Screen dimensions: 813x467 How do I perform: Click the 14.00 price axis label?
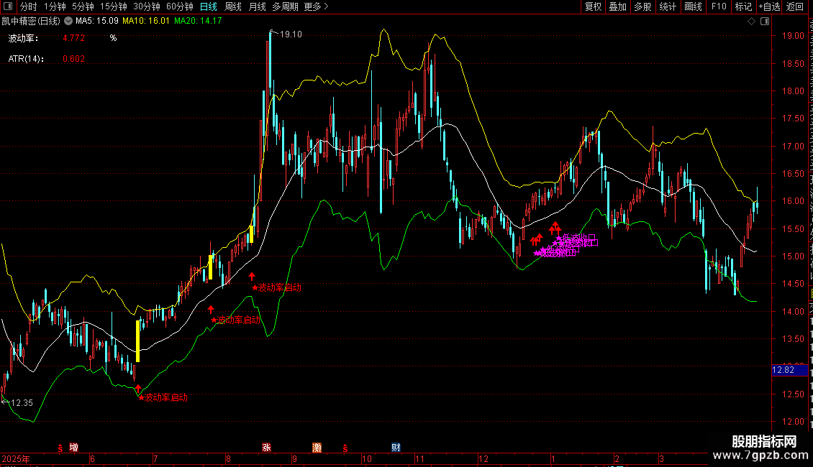point(793,311)
